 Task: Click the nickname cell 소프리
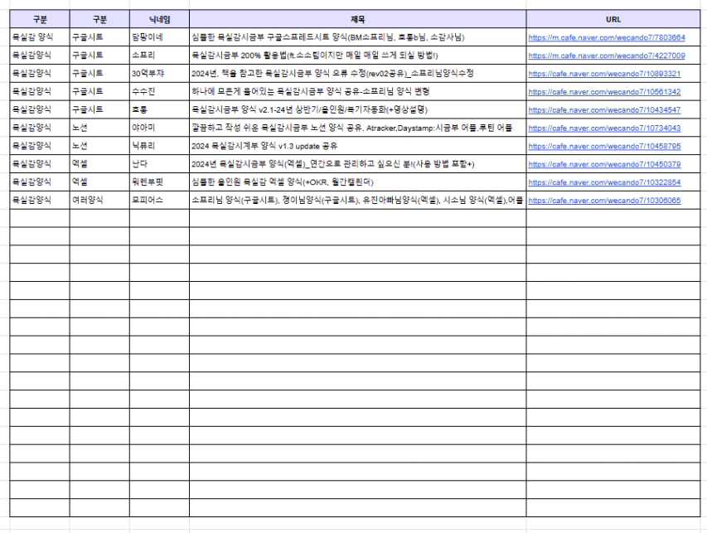tap(159, 55)
